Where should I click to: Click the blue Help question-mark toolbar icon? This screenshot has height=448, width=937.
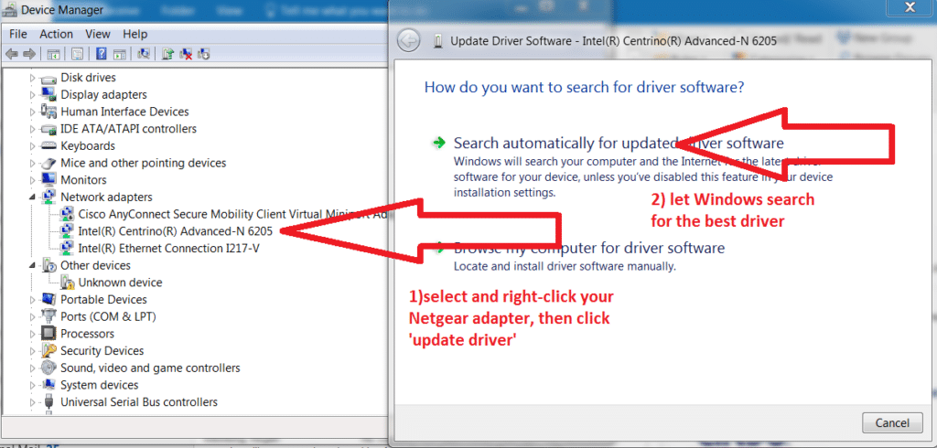[x=102, y=54]
